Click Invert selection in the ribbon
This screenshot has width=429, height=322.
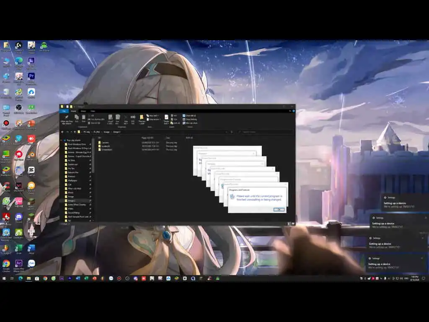pos(190,123)
